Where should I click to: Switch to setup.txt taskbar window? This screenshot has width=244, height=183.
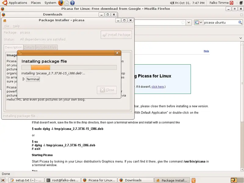[x=26, y=180]
